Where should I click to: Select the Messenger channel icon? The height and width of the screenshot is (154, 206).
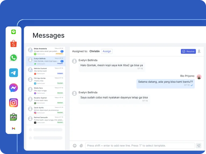coord(13,88)
